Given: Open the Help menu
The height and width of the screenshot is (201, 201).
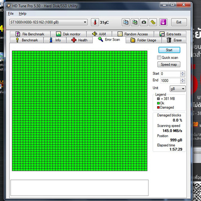Looking at the screenshot, I should [x=23, y=14].
